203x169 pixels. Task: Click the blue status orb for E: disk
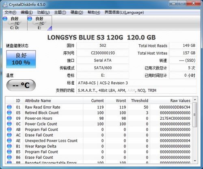pos(30,19)
